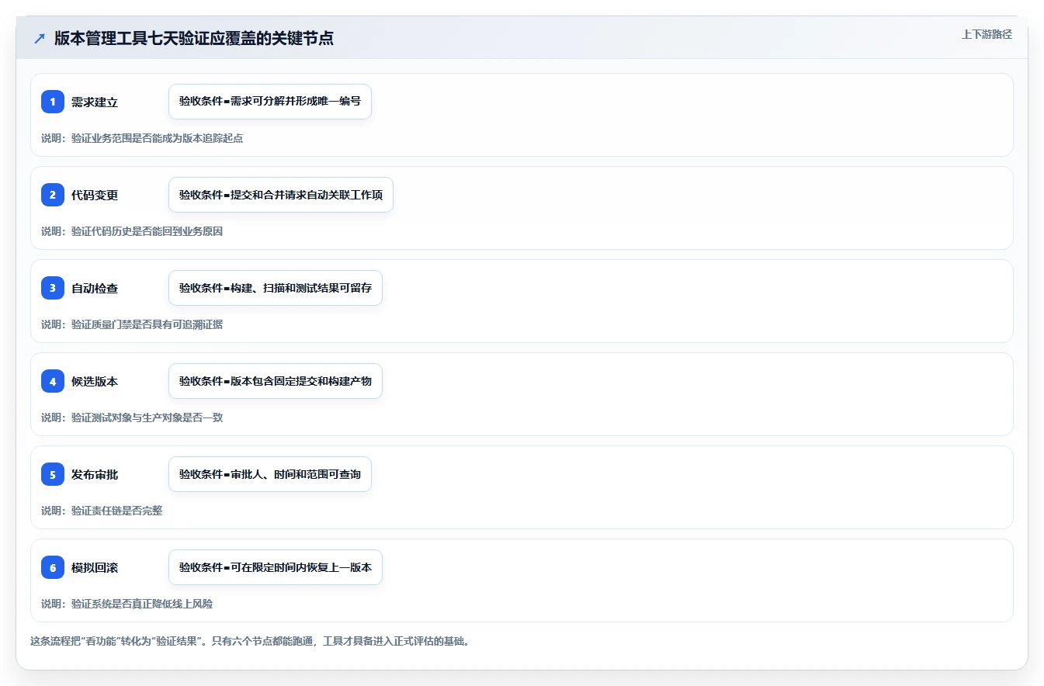Select the 审批人、时间和范围可查询 condition box
Image resolution: width=1044 pixels, height=686 pixels.
270,474
